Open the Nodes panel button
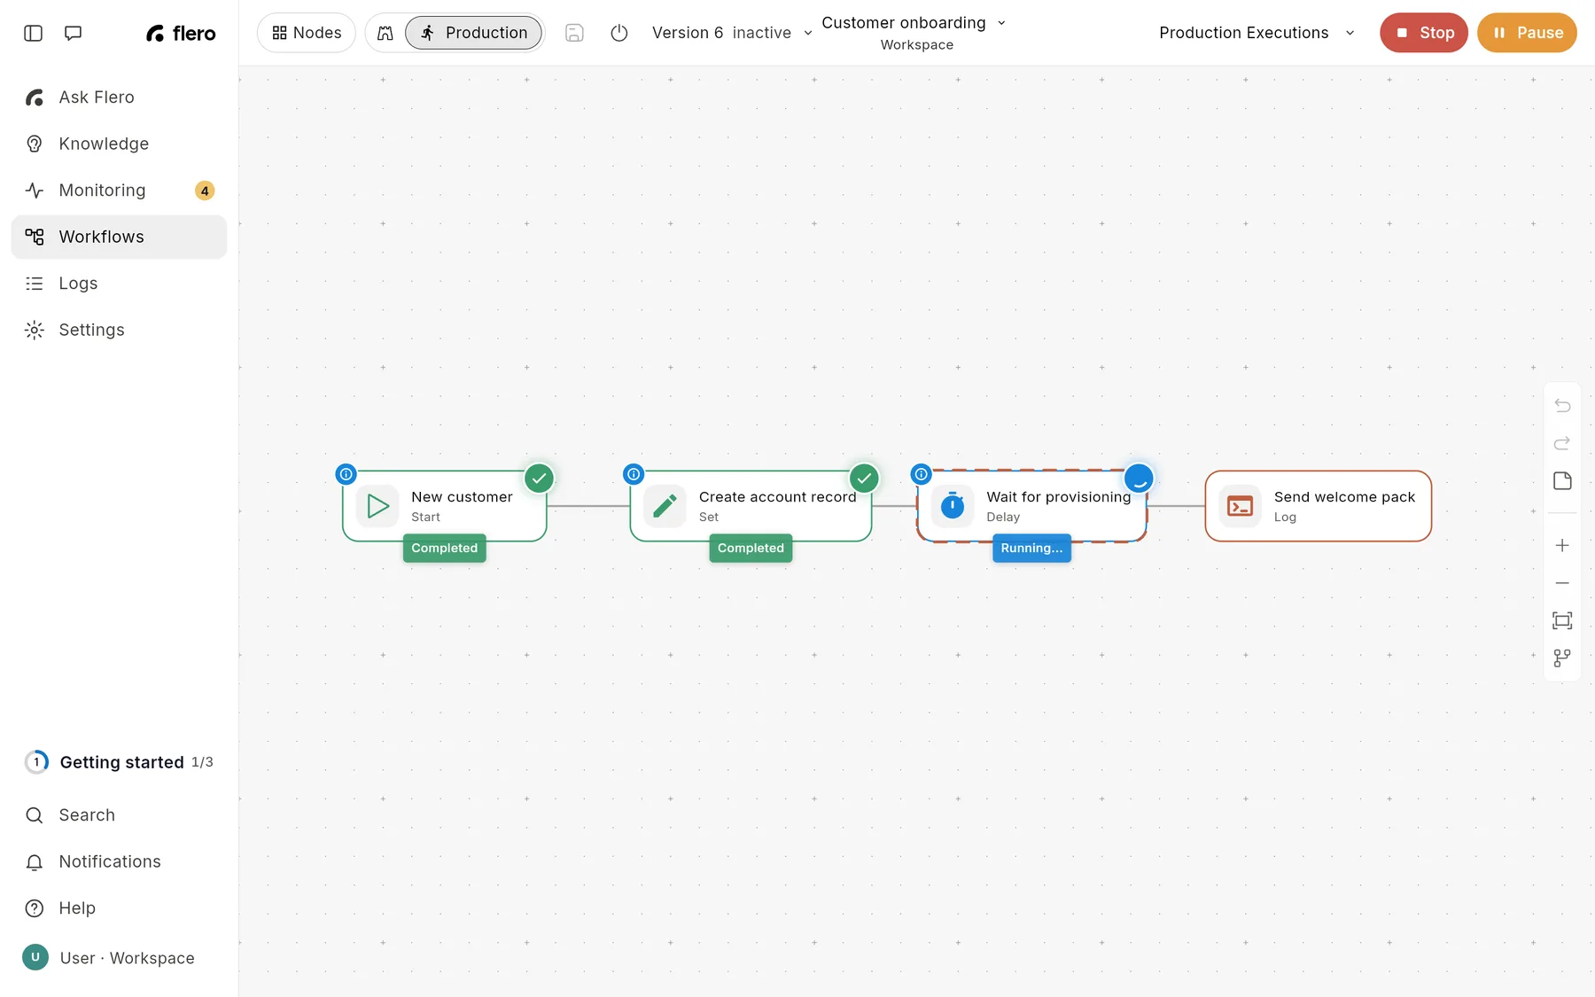 point(307,33)
